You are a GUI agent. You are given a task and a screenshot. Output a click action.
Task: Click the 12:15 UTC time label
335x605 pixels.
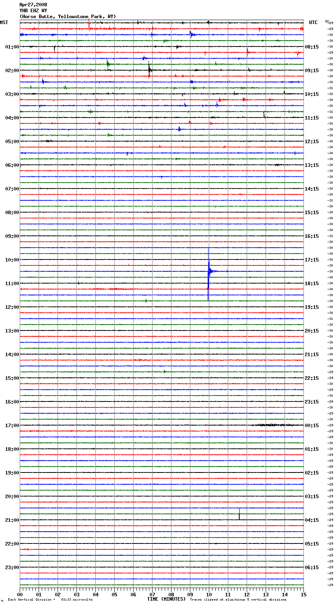pyautogui.click(x=312, y=142)
